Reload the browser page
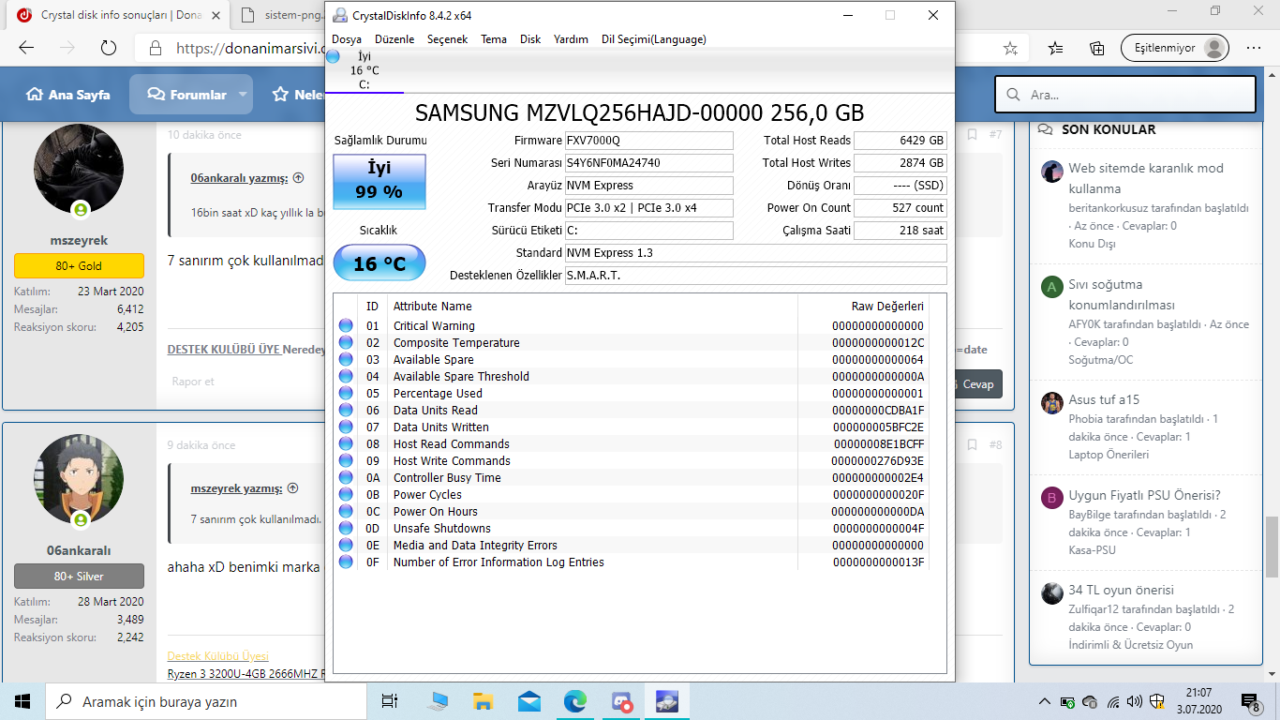Viewport: 1280px width, 720px height. click(108, 48)
